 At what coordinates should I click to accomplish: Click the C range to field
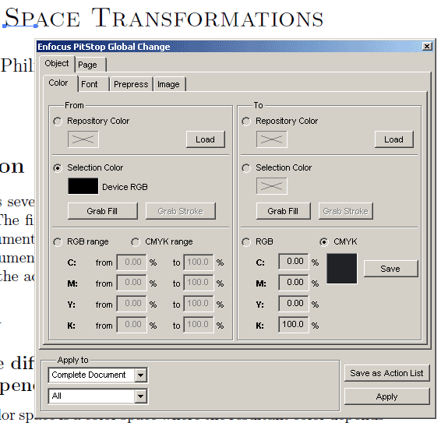[x=199, y=262]
